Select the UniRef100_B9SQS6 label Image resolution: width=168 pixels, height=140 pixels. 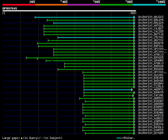(151, 69)
